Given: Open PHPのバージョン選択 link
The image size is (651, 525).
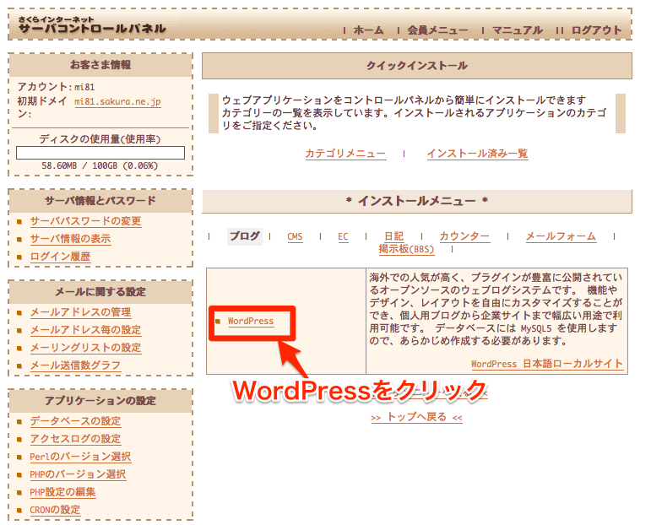Looking at the screenshot, I should [78, 474].
